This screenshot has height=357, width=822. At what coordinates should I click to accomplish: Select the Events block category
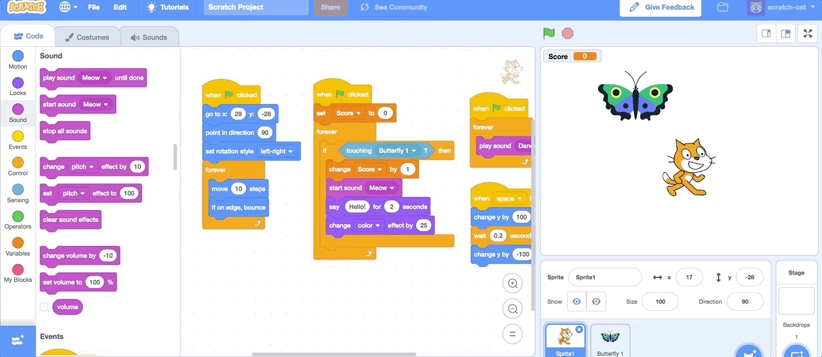pyautogui.click(x=18, y=141)
